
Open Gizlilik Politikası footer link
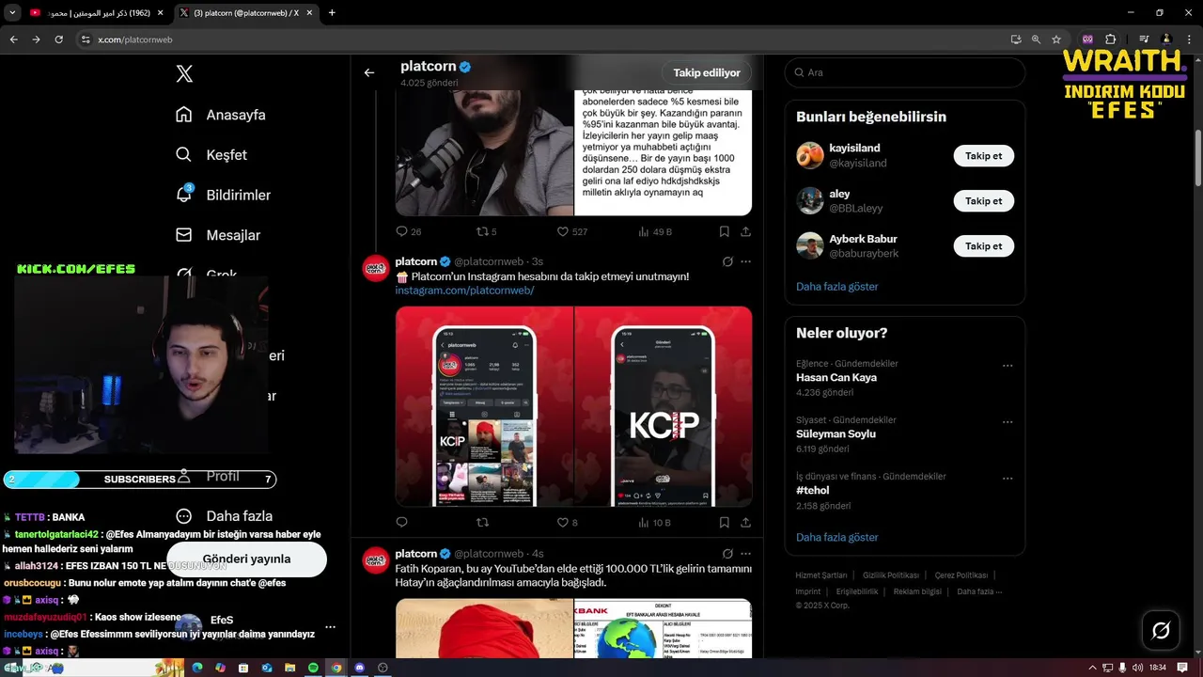[891, 575]
